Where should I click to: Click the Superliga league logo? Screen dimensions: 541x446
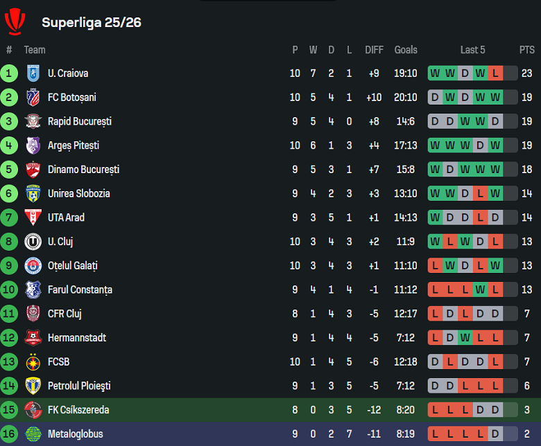click(15, 21)
